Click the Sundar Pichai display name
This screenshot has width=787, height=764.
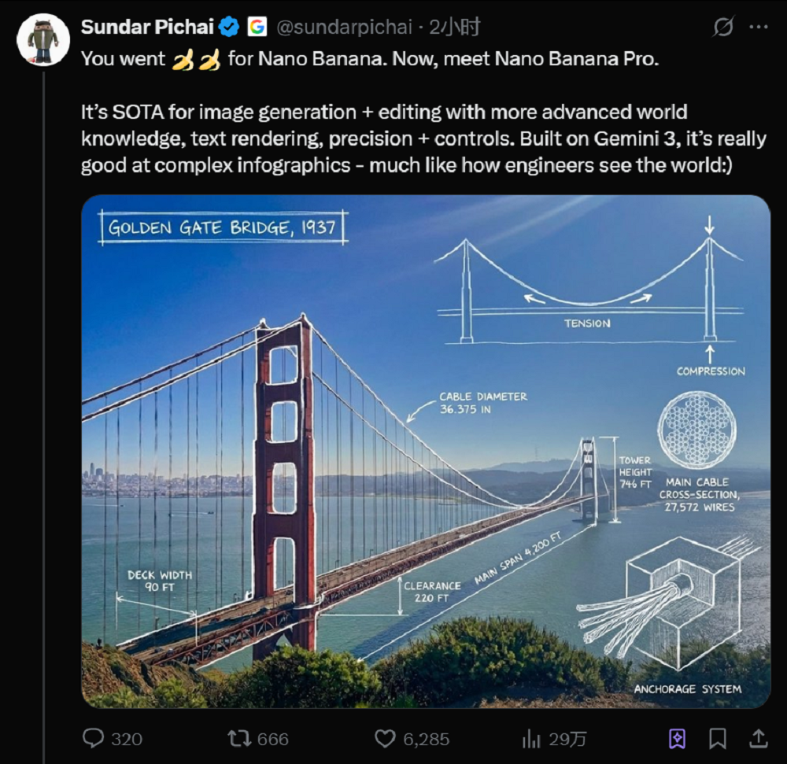(x=147, y=28)
